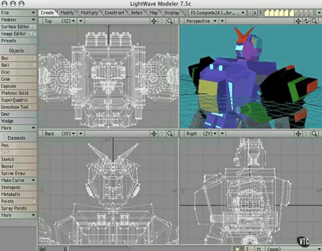Click the pan icon in the Perspective viewport
Viewport: 322px width, 251px height.
298,21
